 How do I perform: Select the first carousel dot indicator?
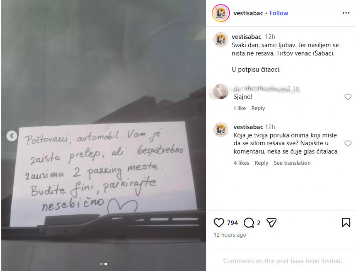tap(101, 264)
